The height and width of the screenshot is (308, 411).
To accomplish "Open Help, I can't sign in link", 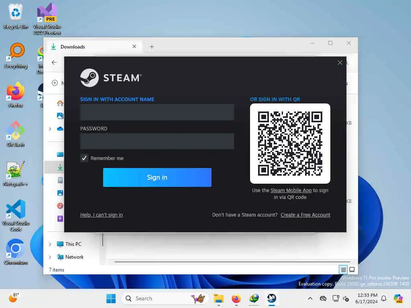I will [x=102, y=215].
